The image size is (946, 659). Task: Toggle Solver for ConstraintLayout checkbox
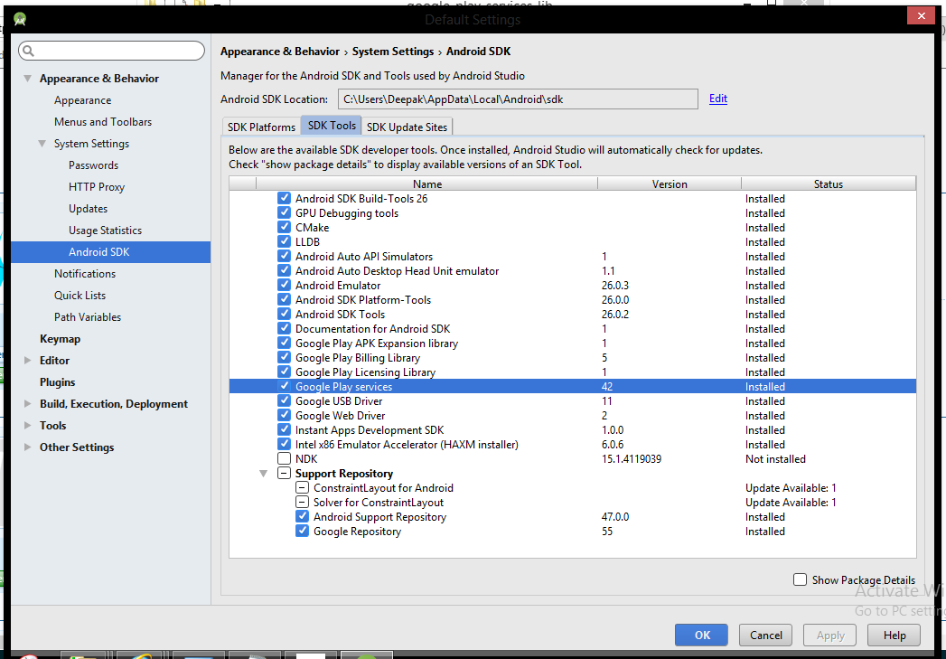click(x=303, y=502)
